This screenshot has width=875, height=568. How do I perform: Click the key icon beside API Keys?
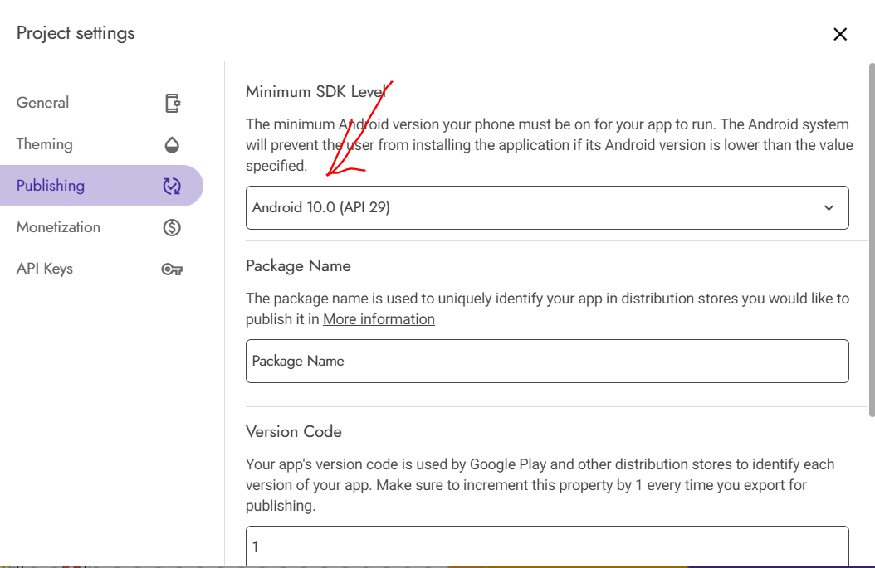tap(172, 269)
